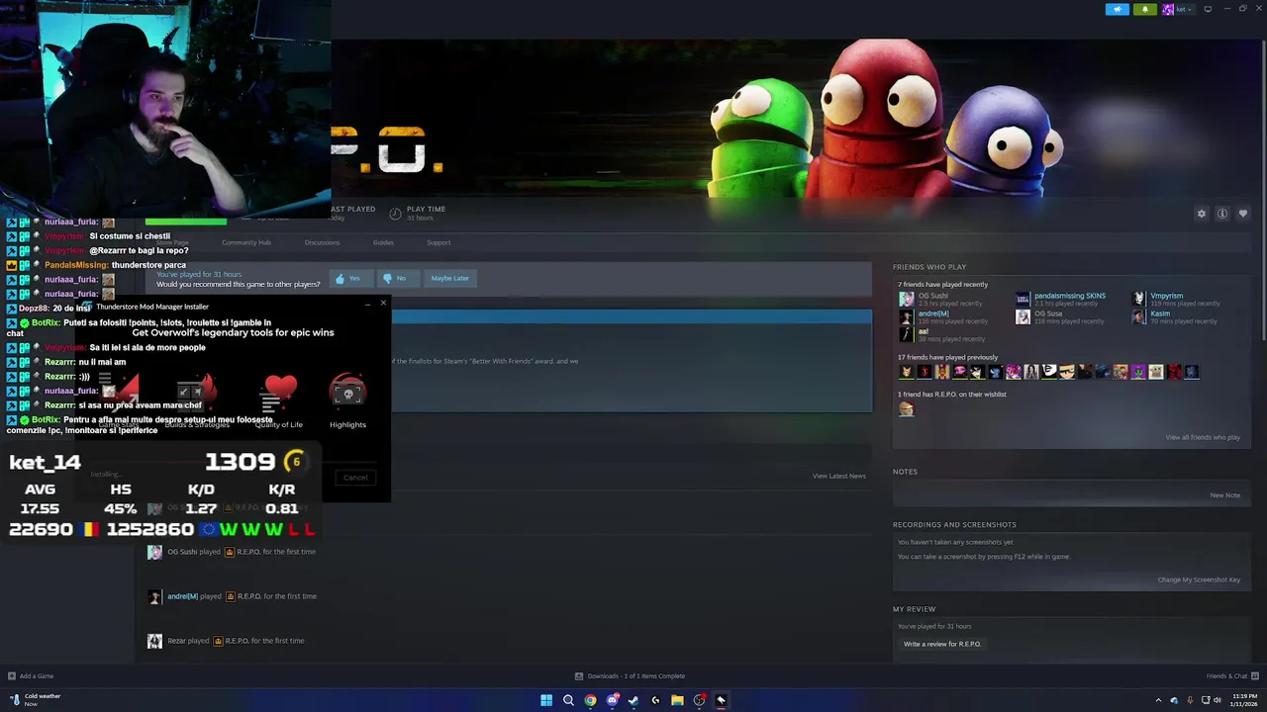Click View Latest News link
Image resolution: width=1267 pixels, height=712 pixels.
(x=838, y=476)
